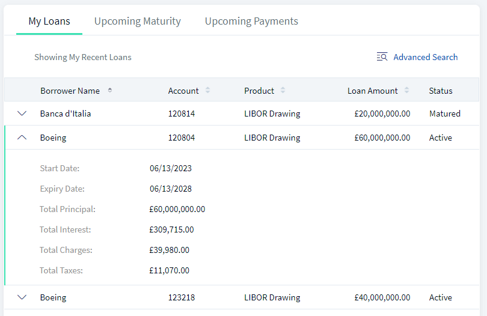Click LIBOR Drawing in the 123218 row
The width and height of the screenshot is (487, 316).
click(272, 297)
